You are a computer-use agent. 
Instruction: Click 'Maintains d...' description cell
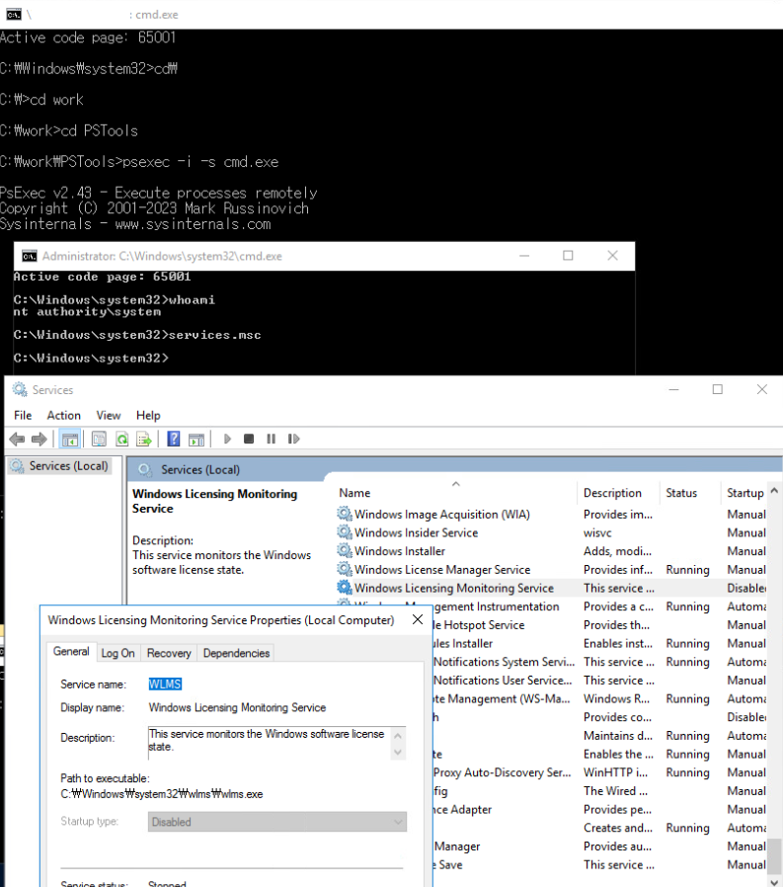[x=618, y=735]
